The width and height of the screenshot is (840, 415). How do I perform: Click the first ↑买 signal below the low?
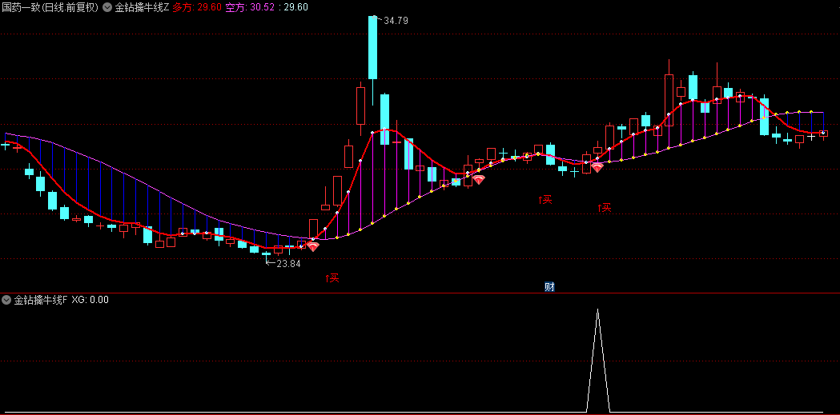pos(332,277)
